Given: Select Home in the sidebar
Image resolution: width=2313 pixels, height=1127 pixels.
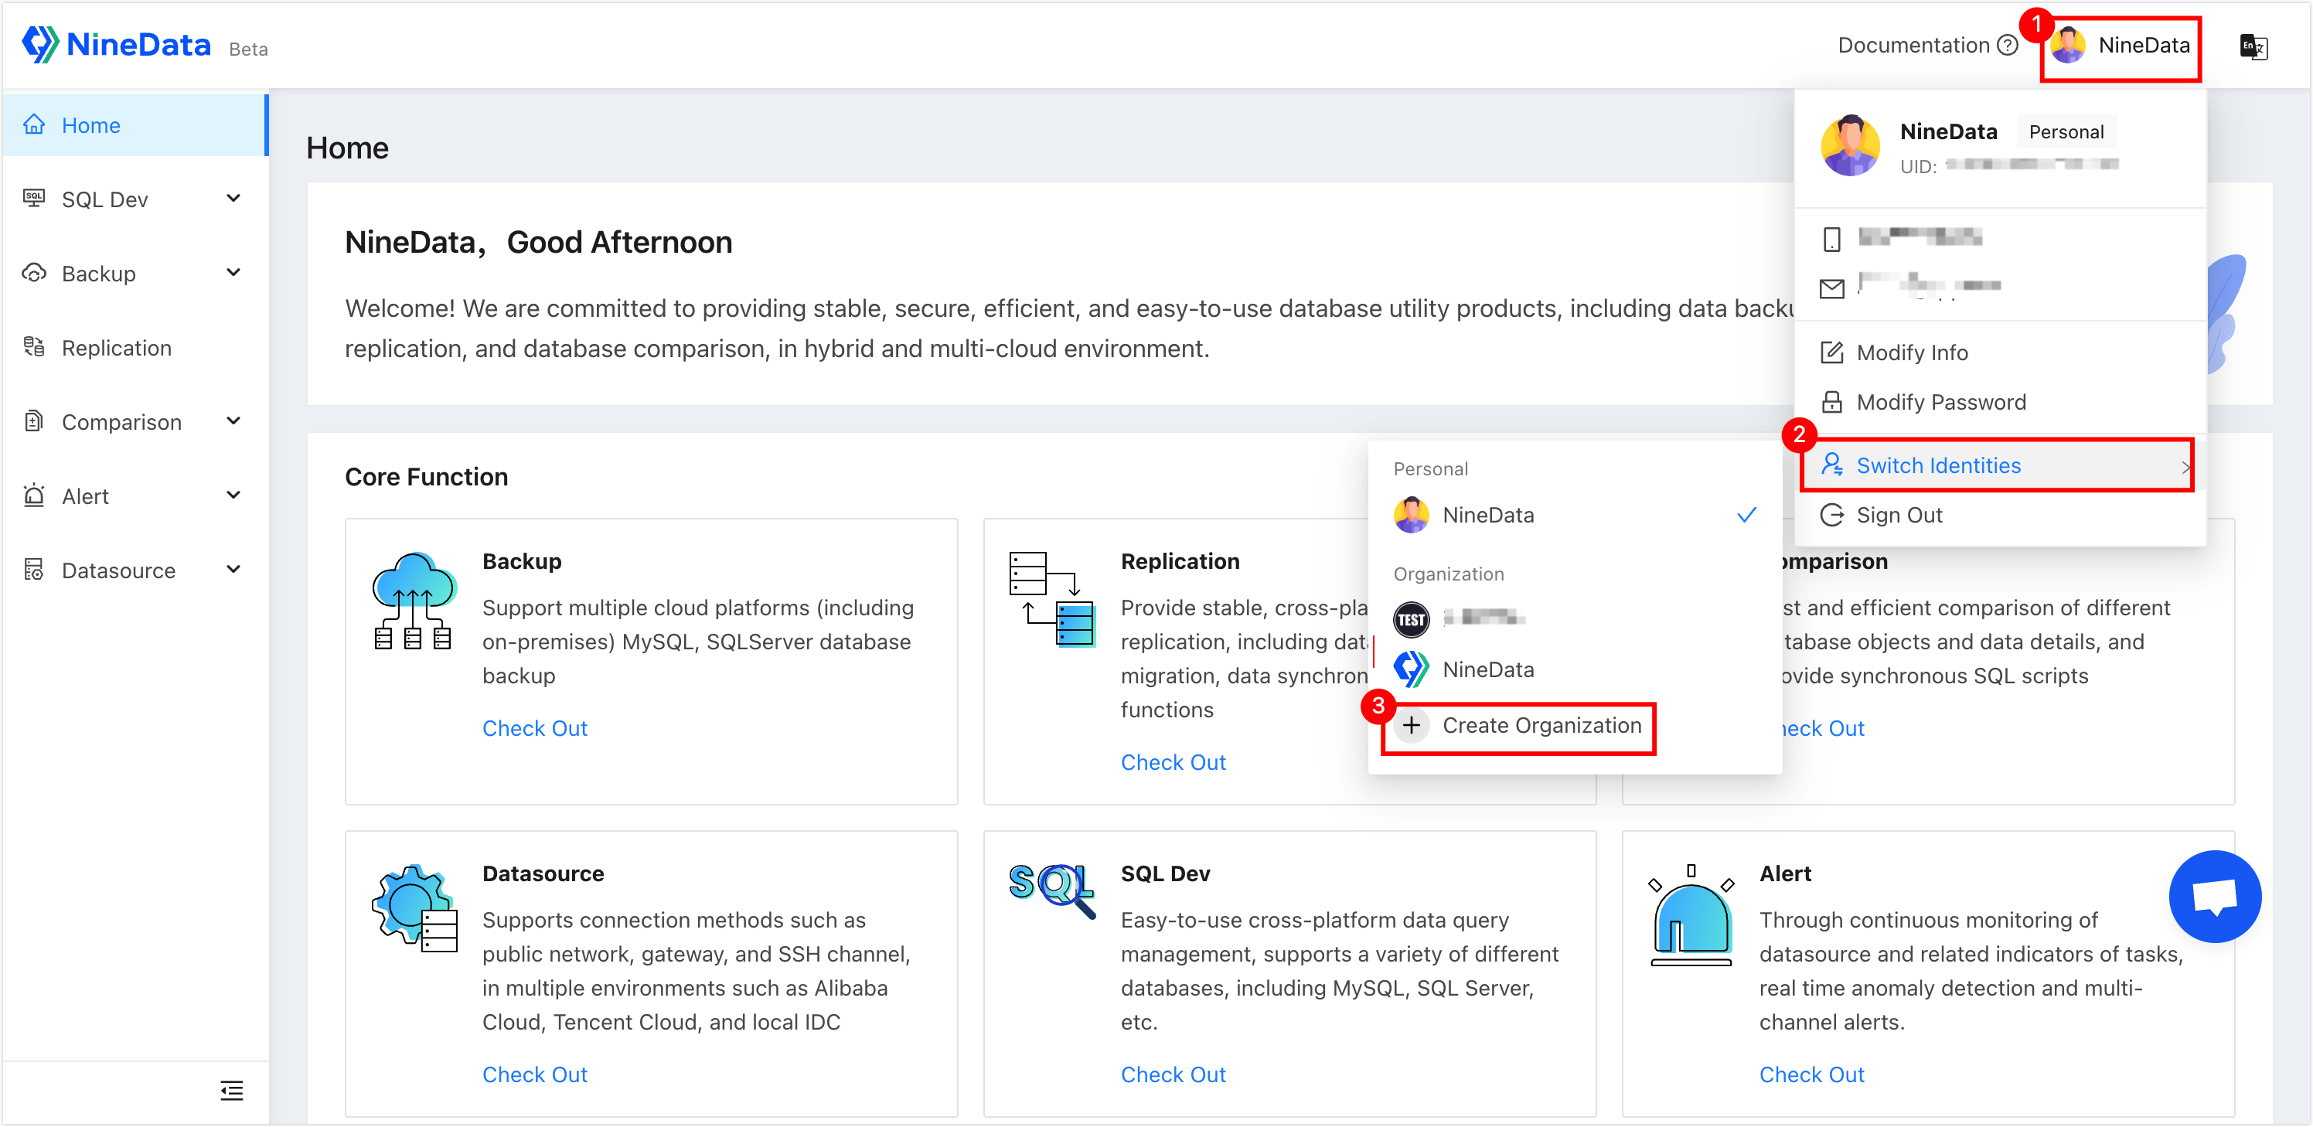Looking at the screenshot, I should tap(135, 124).
